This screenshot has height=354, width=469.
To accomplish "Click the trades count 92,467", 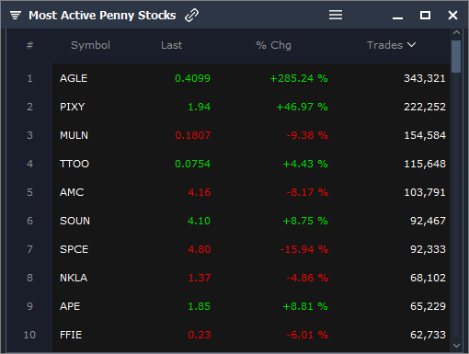I will click(428, 221).
